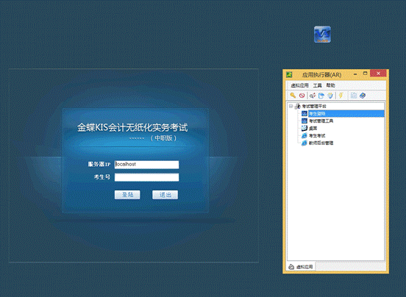Close the 应用执行器(AR) window
The image size is (406, 297).
tap(378, 74)
